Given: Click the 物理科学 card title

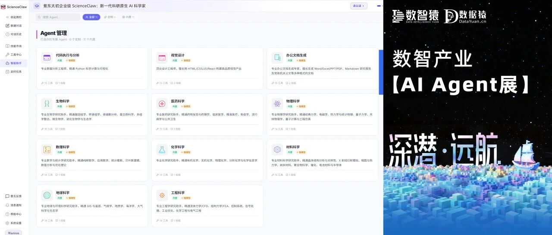Looking at the screenshot, I should point(293,101).
